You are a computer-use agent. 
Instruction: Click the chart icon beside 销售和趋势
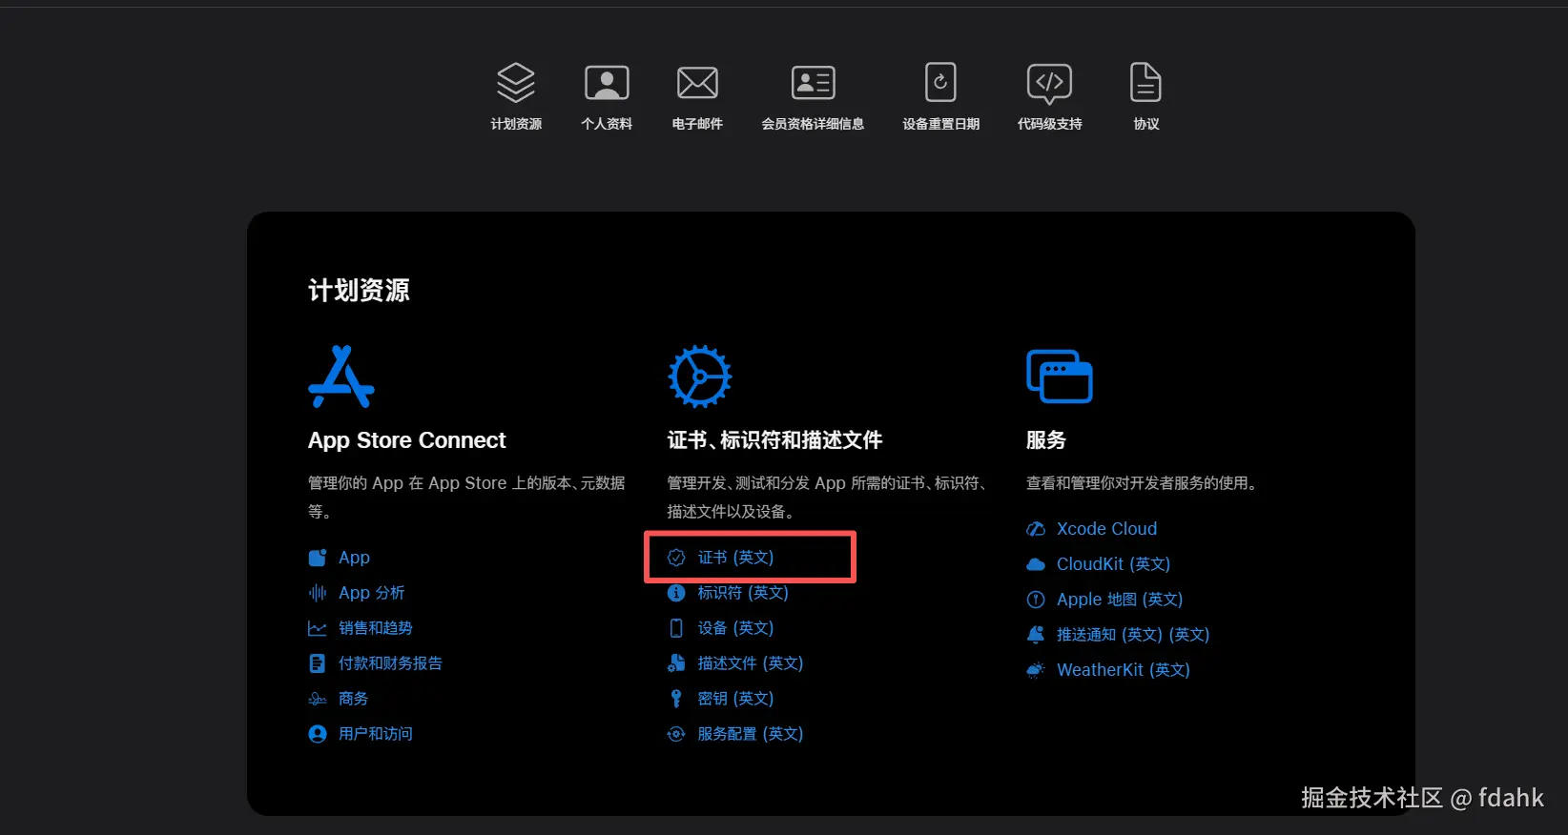318,628
